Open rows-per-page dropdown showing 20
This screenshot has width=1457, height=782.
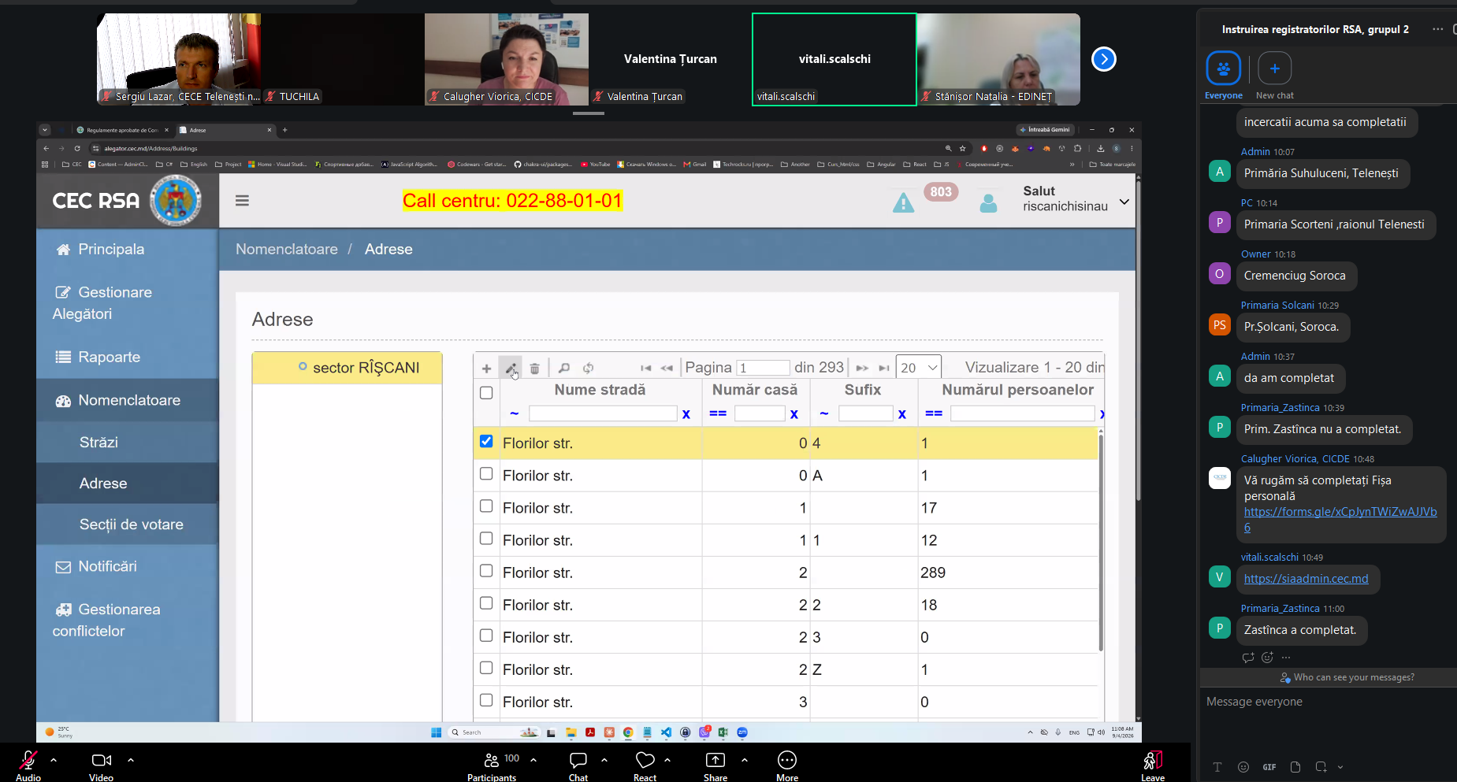click(919, 368)
